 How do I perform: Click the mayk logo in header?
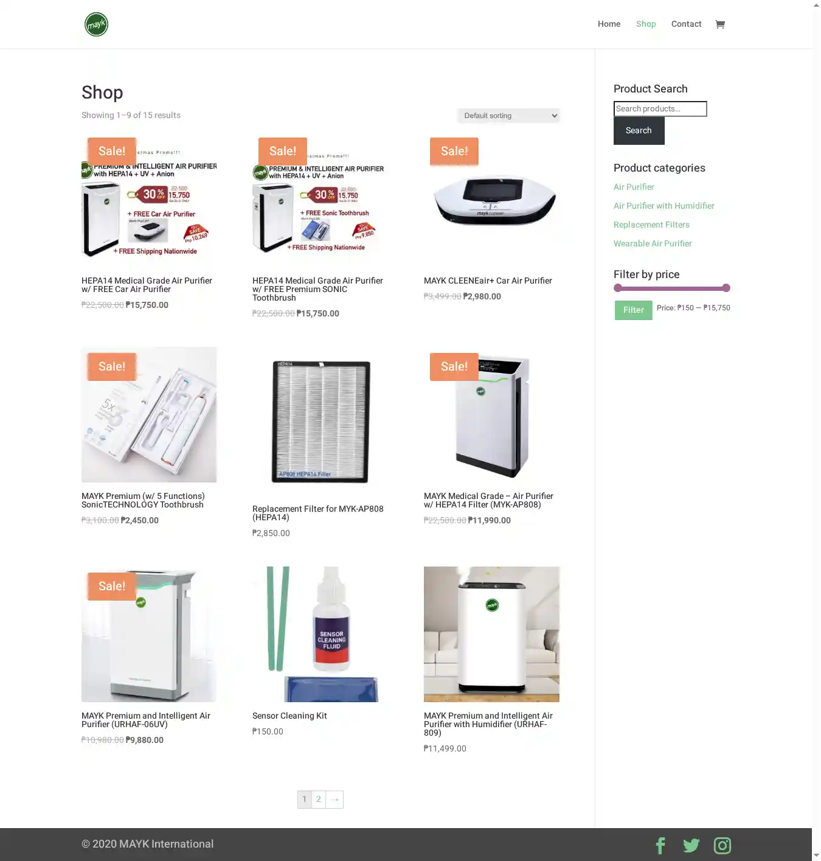(96, 24)
